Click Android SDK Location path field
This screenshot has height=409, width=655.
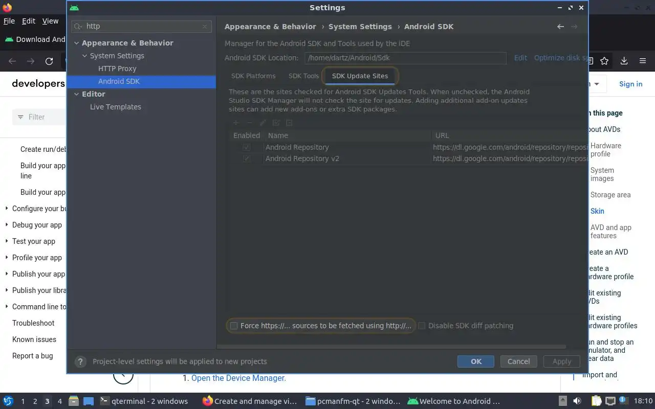[405, 58]
